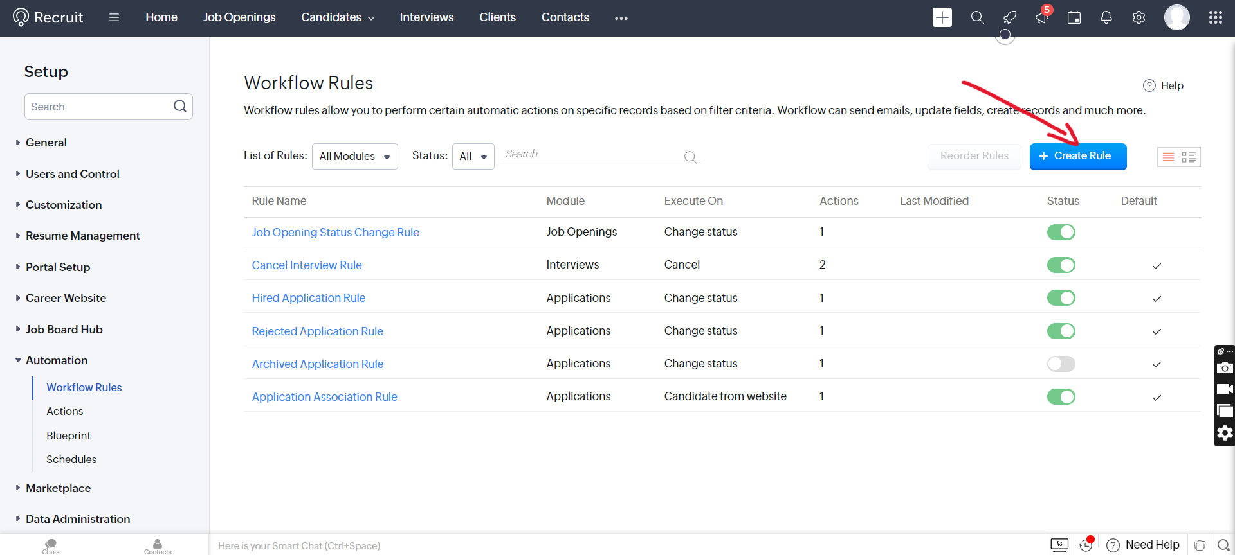Screen dimensions: 1235x555
Task: Select Blueprint under Automation
Action: click(68, 436)
